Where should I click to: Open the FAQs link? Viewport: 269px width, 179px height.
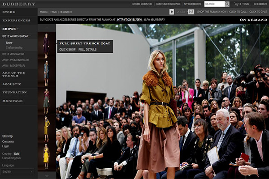coord(53,12)
